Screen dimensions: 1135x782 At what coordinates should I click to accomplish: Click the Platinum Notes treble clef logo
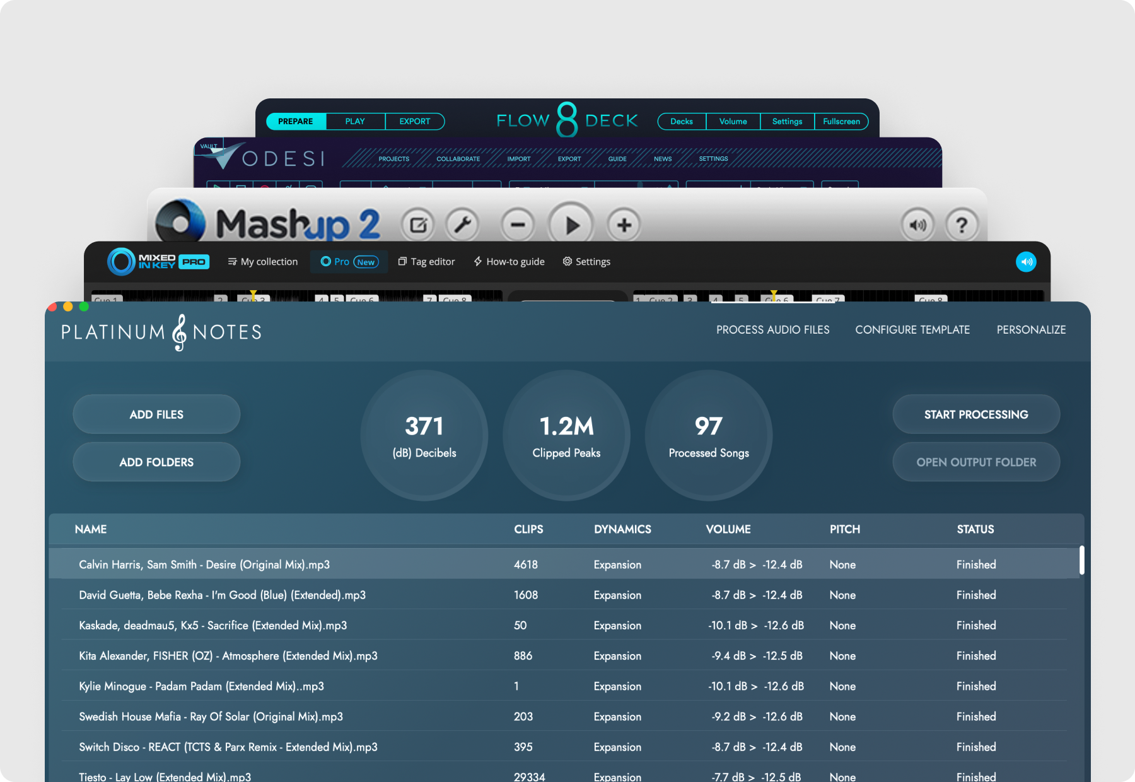pyautogui.click(x=180, y=332)
